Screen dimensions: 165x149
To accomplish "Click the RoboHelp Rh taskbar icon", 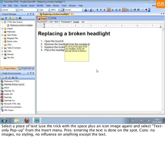I will point(37,120).
